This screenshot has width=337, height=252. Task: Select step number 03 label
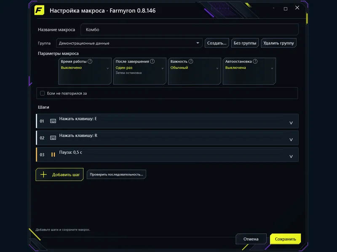pos(42,155)
